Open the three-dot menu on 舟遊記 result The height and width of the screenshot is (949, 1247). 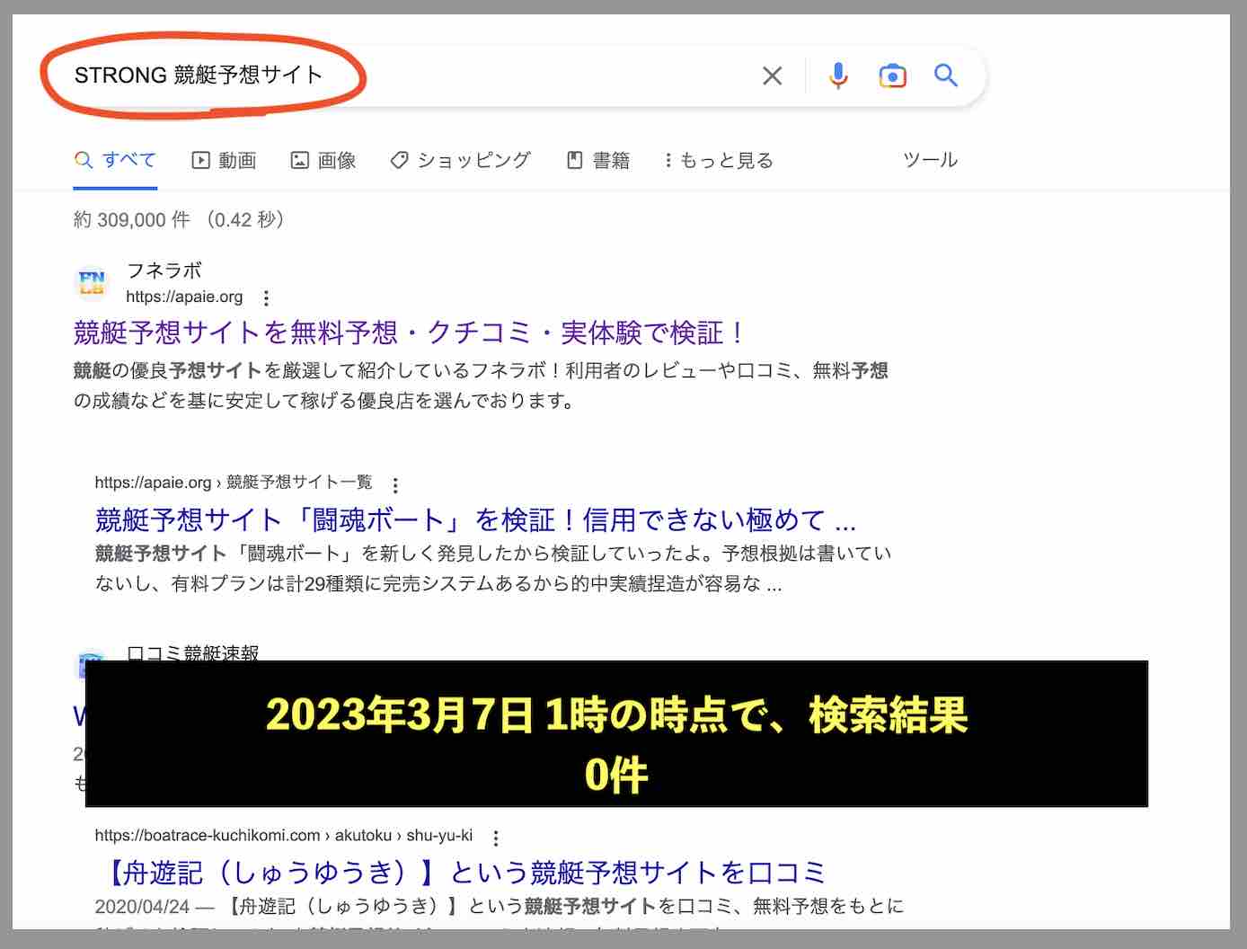495,837
